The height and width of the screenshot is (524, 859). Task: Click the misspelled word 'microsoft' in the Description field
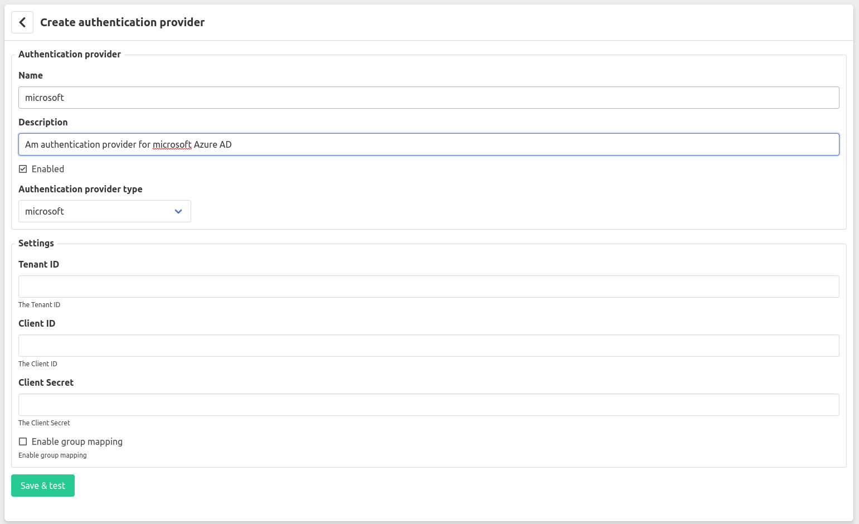tap(172, 144)
